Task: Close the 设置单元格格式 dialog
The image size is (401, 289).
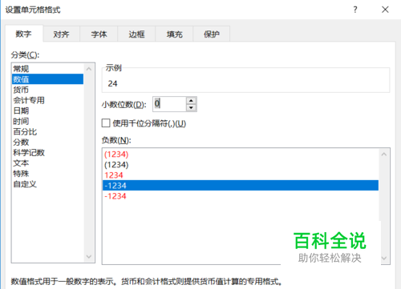Action: pyautogui.click(x=385, y=10)
